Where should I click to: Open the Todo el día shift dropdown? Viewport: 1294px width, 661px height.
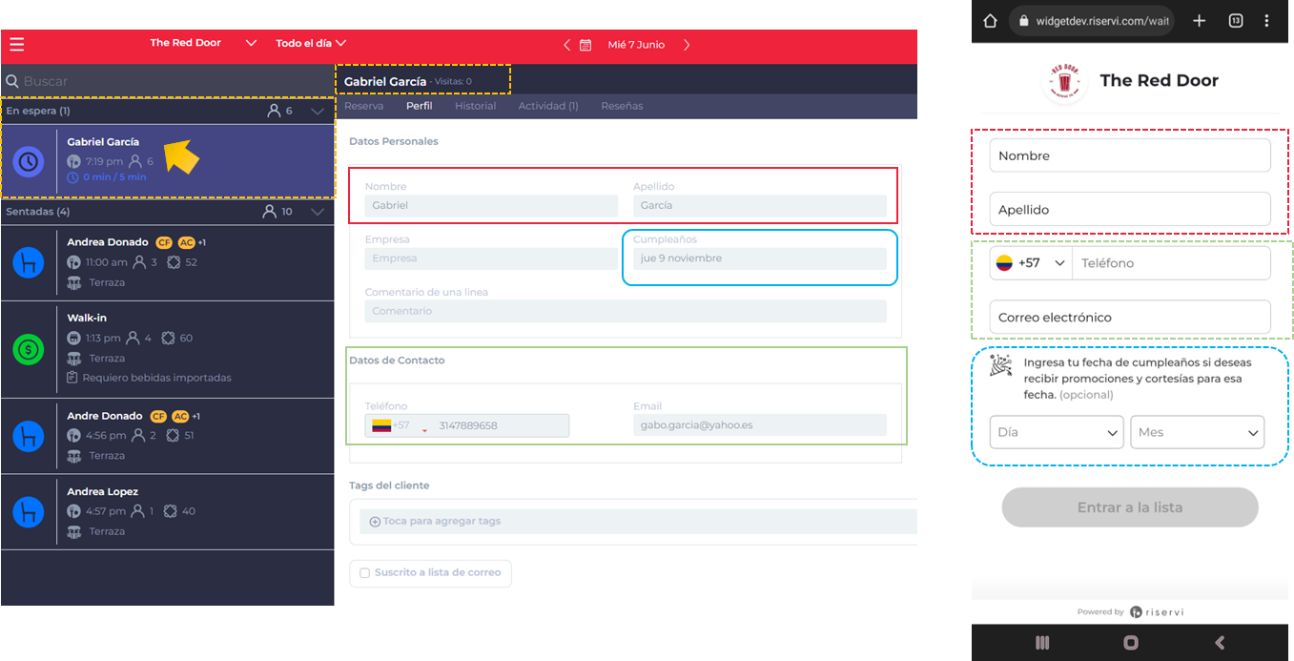(x=311, y=43)
